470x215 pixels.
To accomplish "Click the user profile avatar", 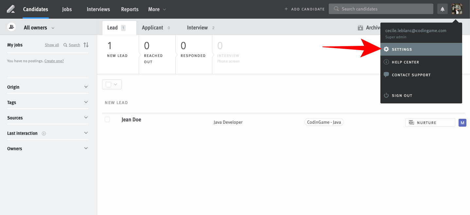I will (x=457, y=9).
